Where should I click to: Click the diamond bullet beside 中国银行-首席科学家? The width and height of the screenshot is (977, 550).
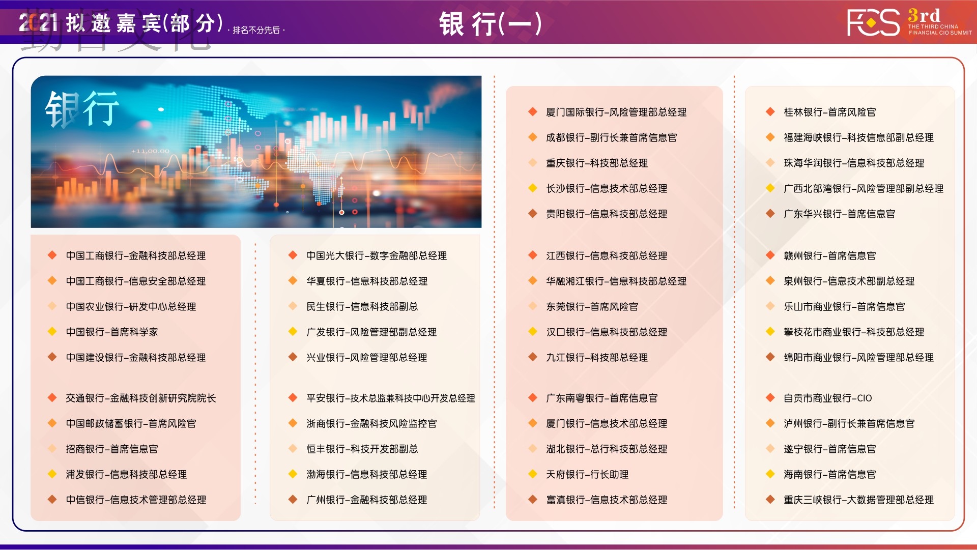(x=52, y=331)
